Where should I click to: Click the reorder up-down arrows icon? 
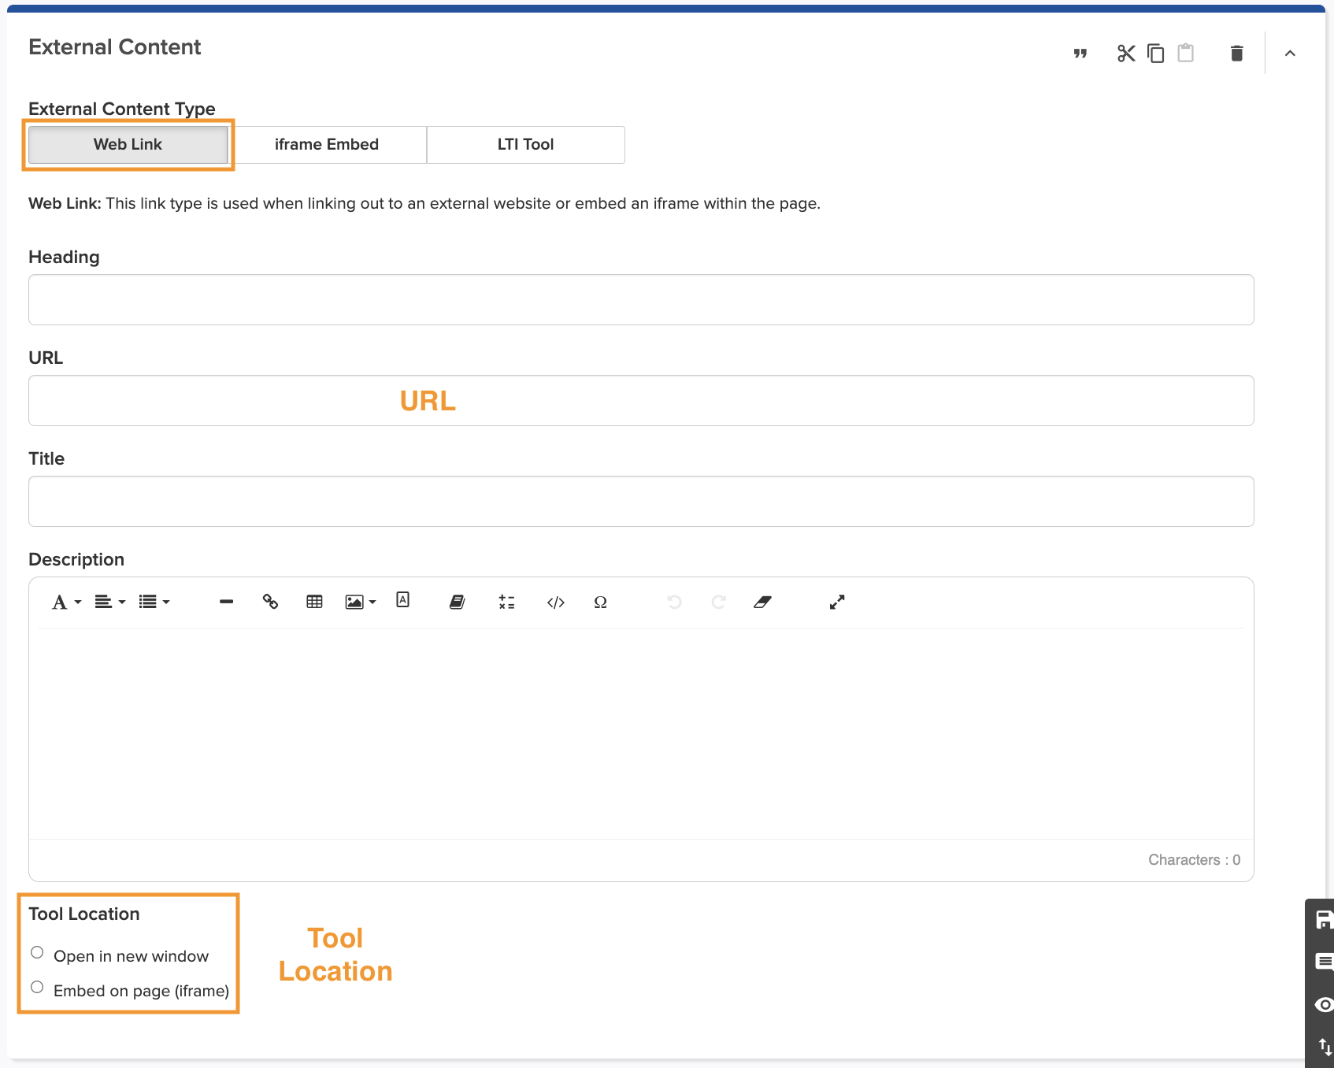(x=1325, y=1047)
